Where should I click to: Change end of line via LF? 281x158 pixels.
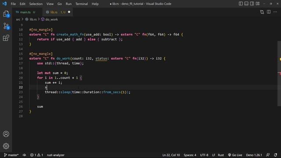coord(214,155)
